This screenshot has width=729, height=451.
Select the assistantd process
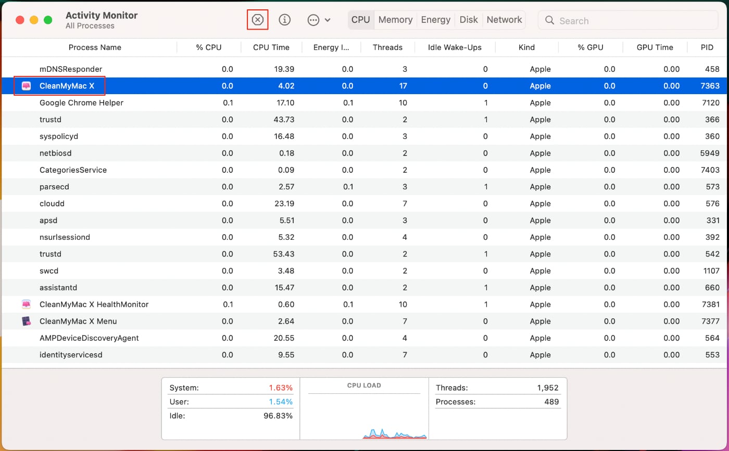(x=364, y=288)
